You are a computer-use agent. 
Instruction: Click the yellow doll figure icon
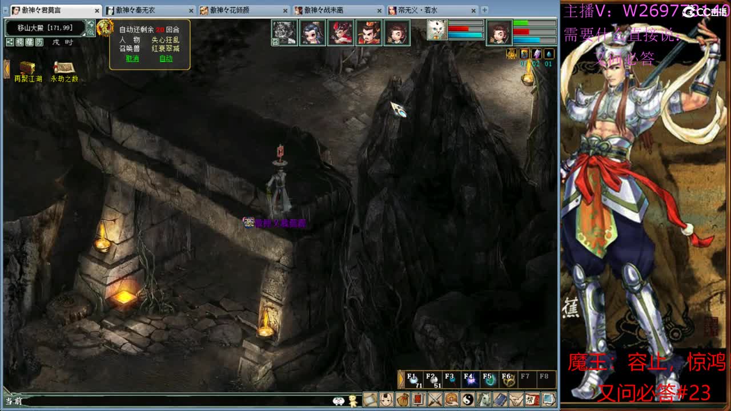(354, 400)
